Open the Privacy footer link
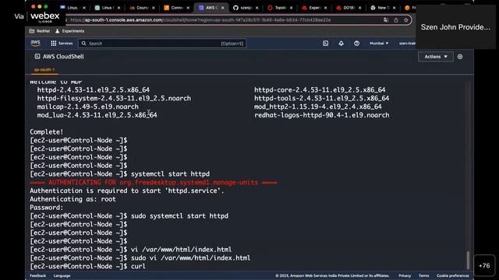 [405, 275]
